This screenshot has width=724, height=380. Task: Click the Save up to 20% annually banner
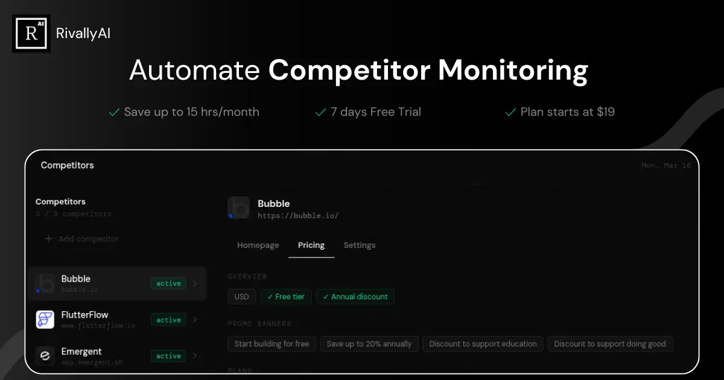369,344
